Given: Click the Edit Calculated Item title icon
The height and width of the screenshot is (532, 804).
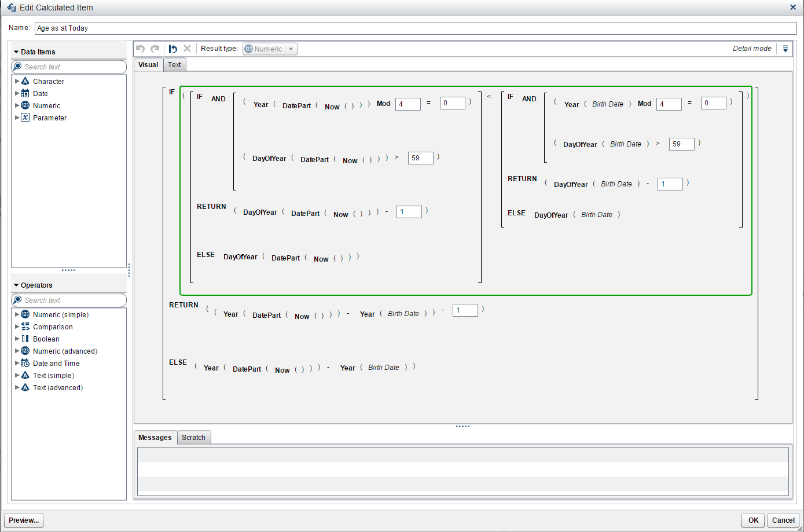Looking at the screenshot, I should (11, 8).
